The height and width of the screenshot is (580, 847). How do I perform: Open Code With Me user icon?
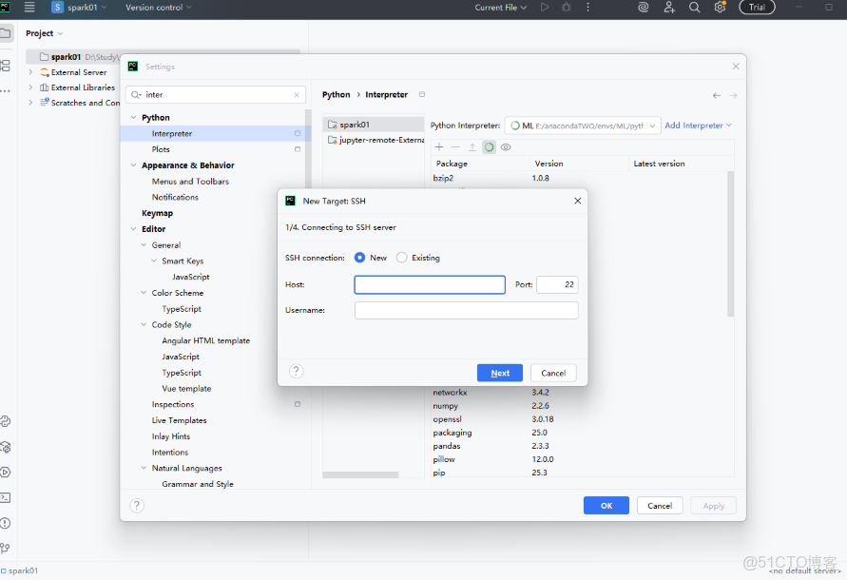(669, 7)
